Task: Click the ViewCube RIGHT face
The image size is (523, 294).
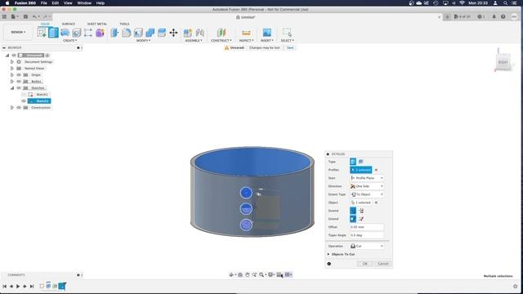Action: (x=503, y=62)
